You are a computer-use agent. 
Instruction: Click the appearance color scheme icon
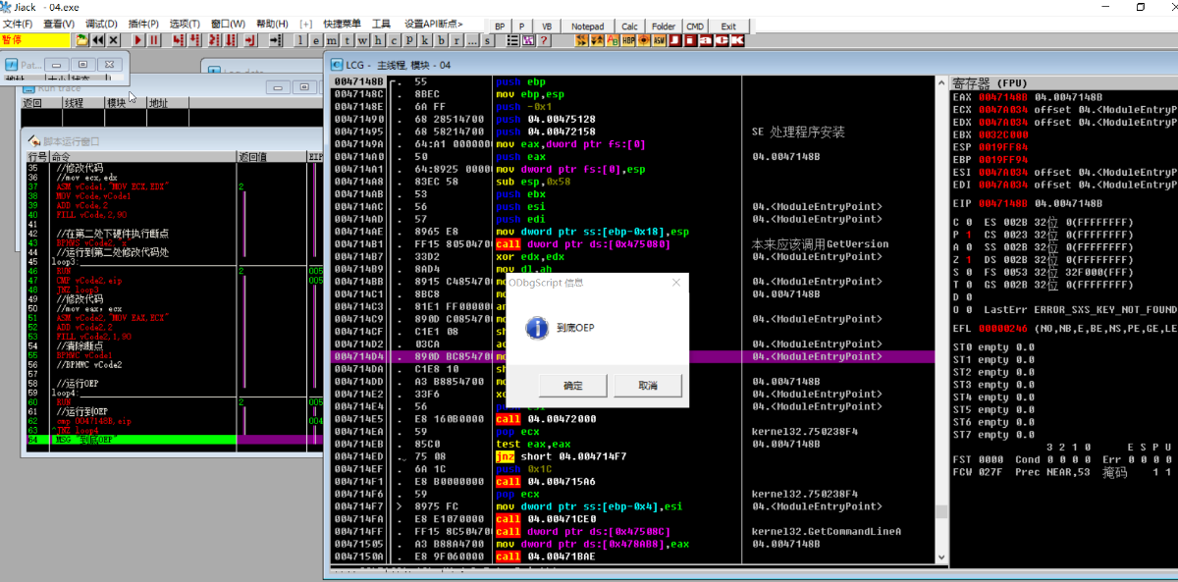point(528,40)
